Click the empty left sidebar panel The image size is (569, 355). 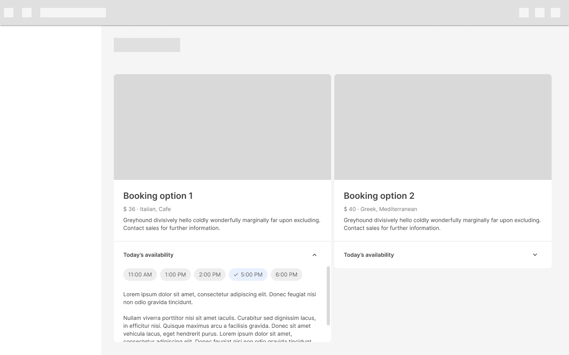click(51, 189)
